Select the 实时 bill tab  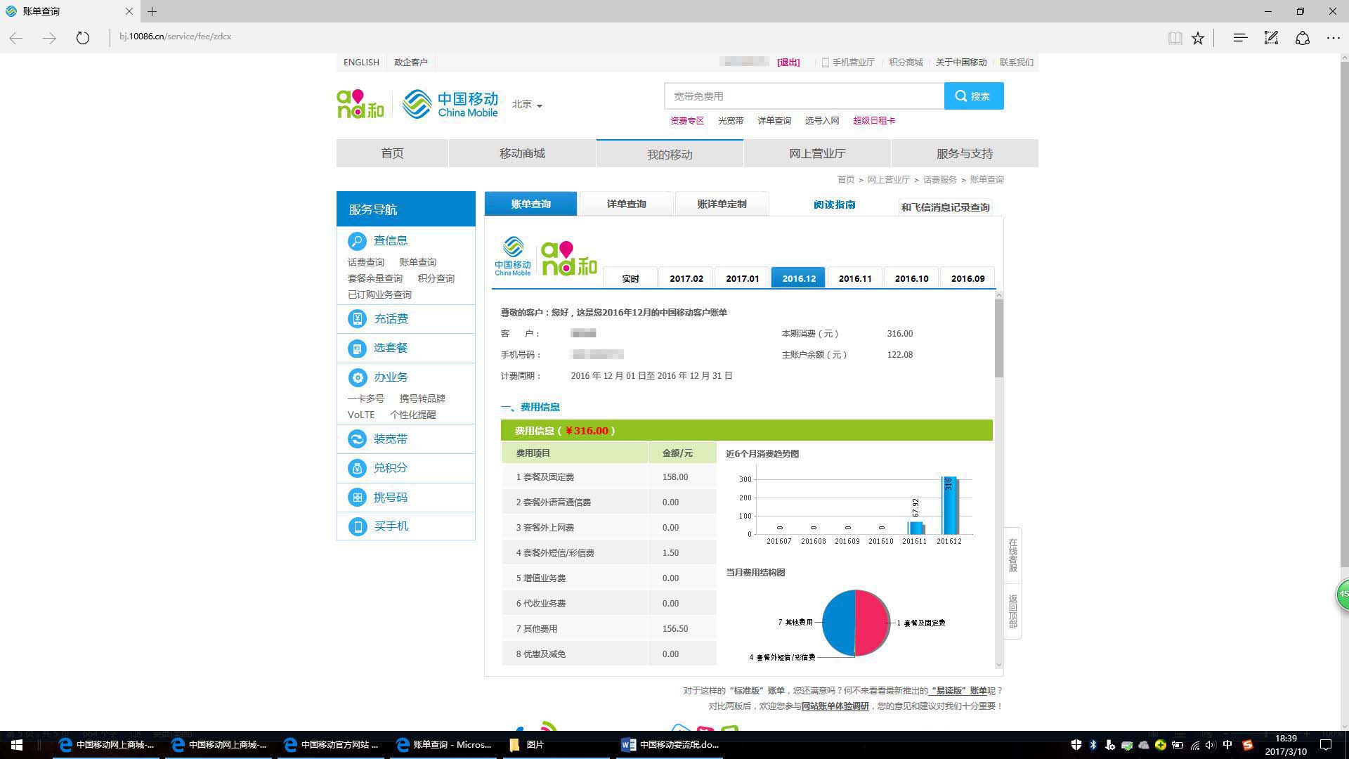(630, 278)
